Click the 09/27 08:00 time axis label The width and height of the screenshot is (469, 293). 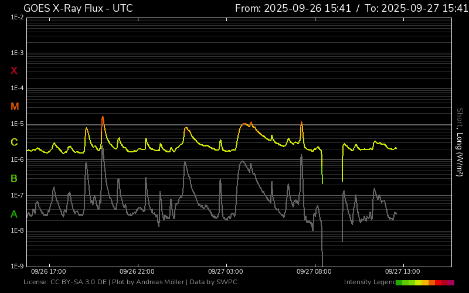(x=314, y=272)
